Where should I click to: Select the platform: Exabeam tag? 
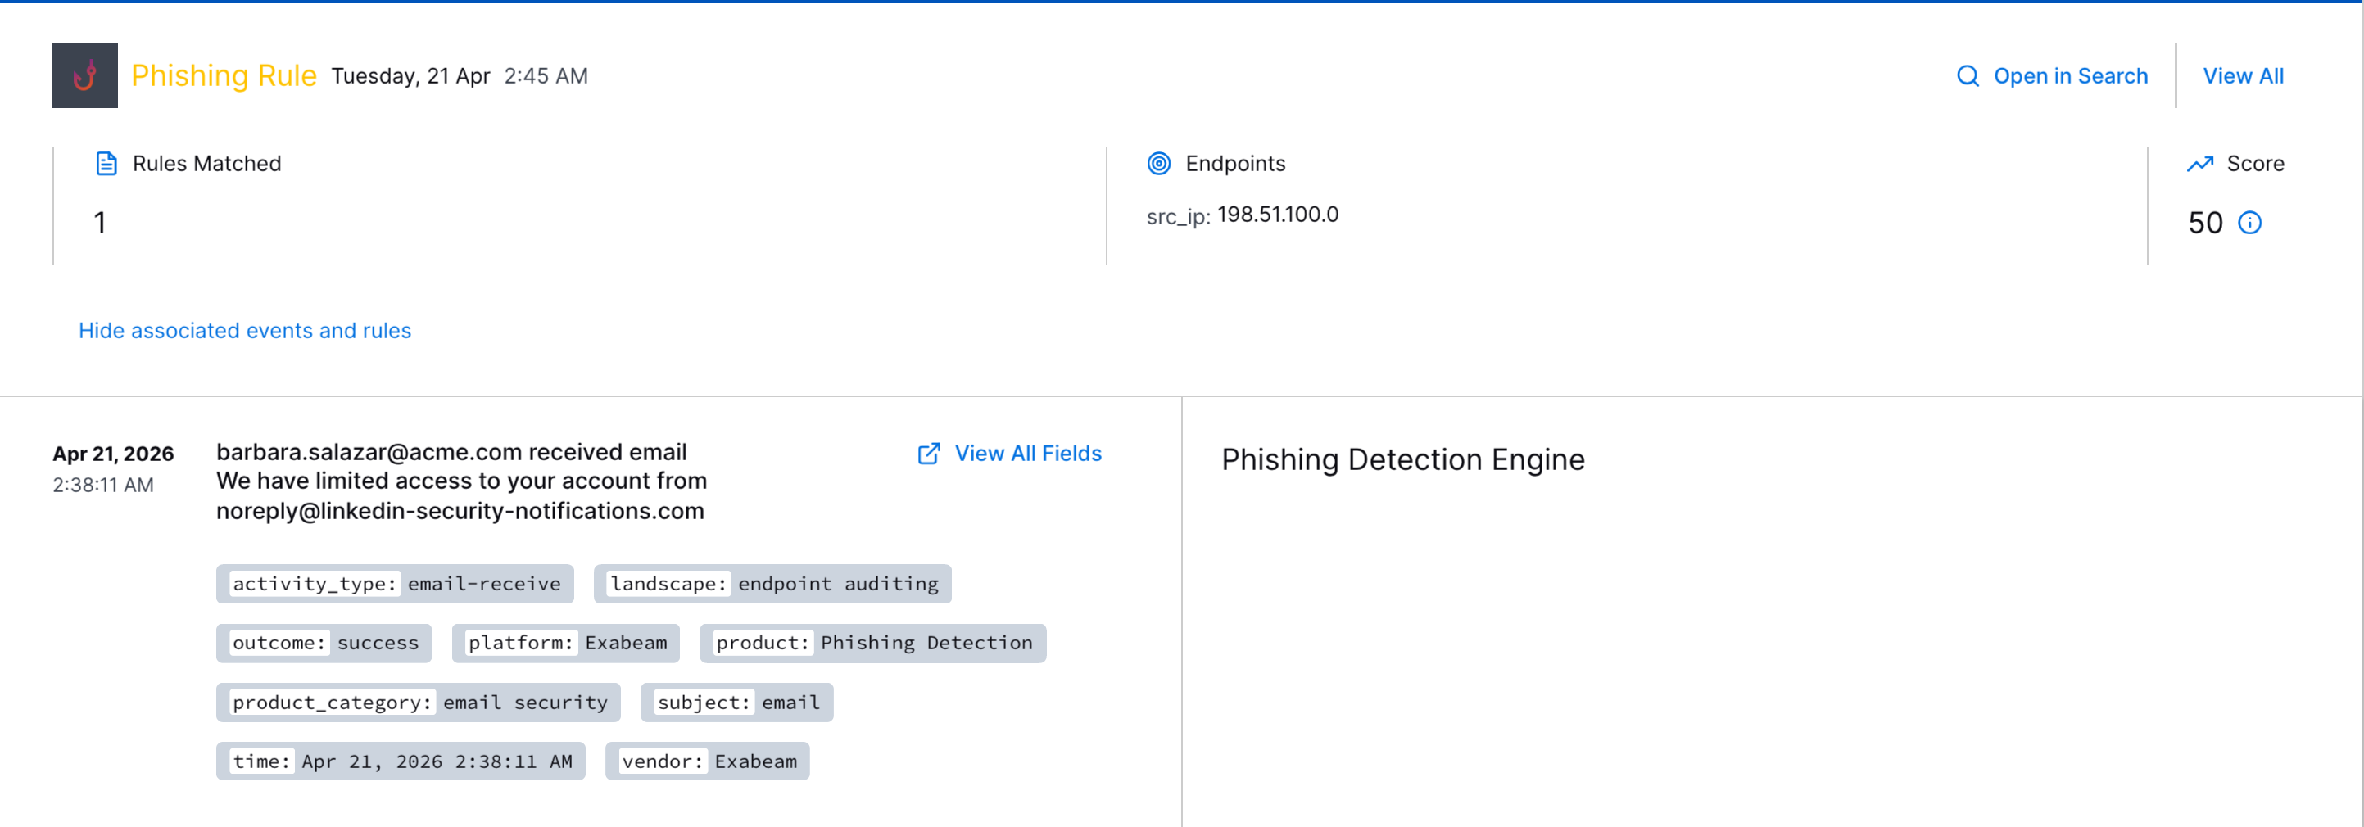tap(566, 644)
